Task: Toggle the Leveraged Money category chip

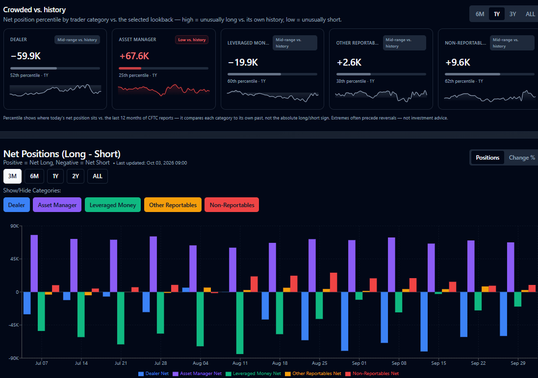Action: pos(113,205)
